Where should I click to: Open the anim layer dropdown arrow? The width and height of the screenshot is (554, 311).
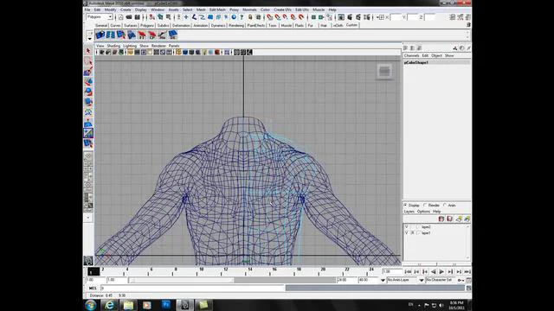point(383,280)
